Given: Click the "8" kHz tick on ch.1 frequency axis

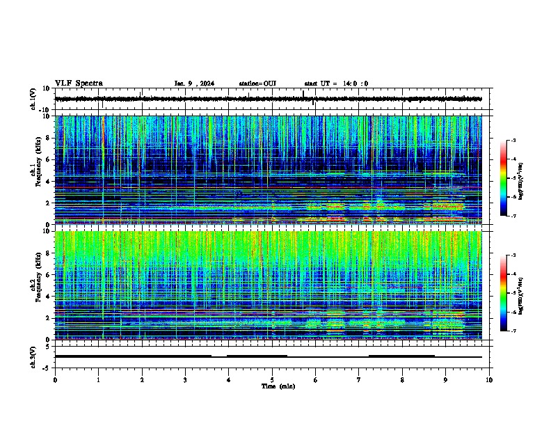Looking at the screenshot, I should pyautogui.click(x=49, y=138).
